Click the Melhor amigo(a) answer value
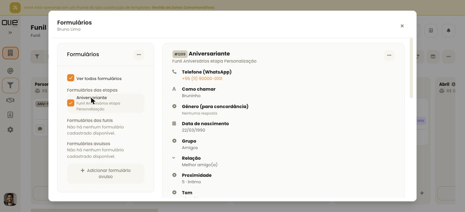This screenshot has height=212, width=465. coord(200,165)
